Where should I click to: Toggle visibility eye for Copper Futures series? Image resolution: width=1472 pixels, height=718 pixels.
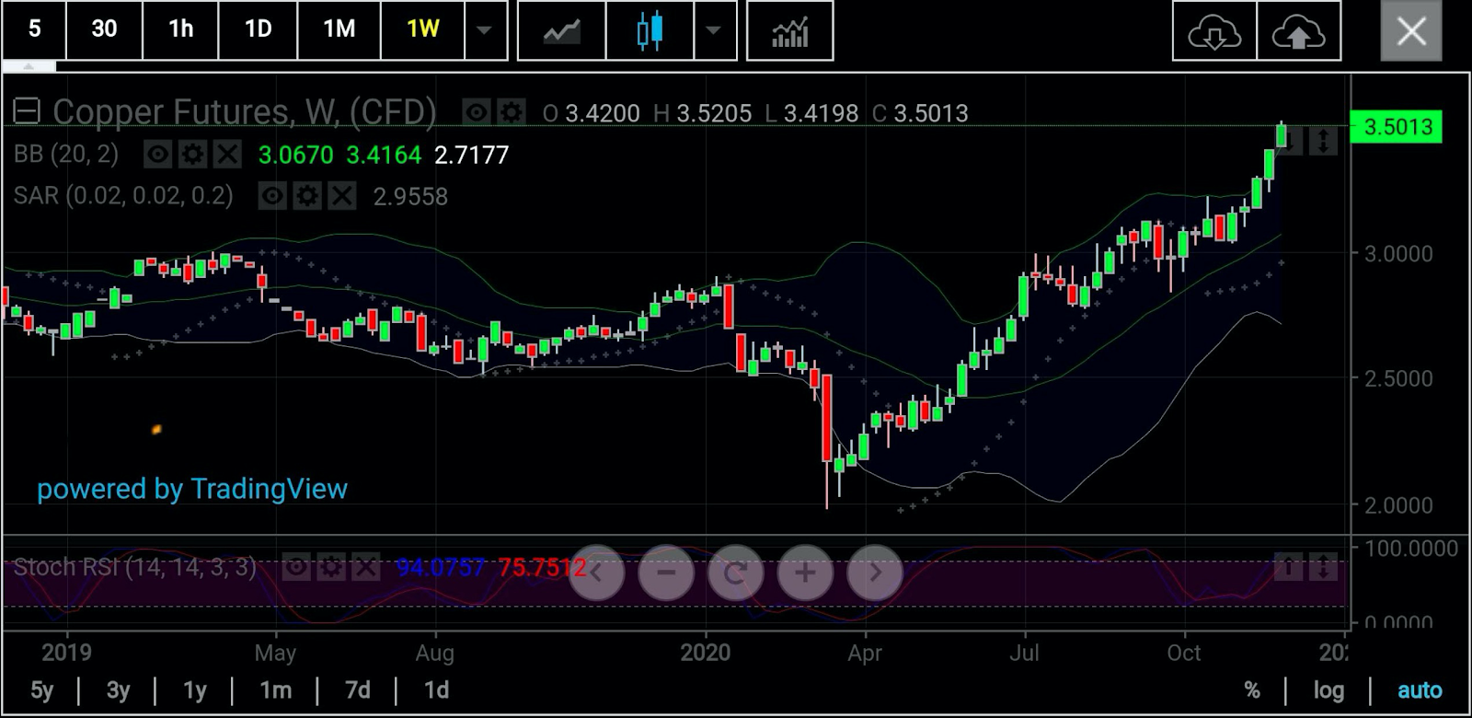[x=477, y=112]
